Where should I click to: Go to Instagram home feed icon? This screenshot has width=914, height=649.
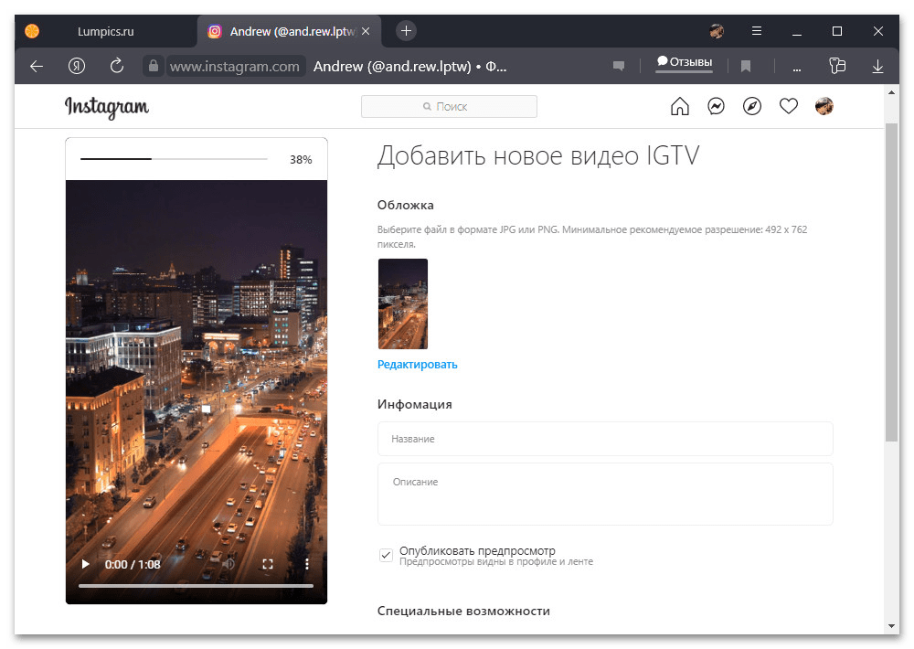(x=679, y=107)
